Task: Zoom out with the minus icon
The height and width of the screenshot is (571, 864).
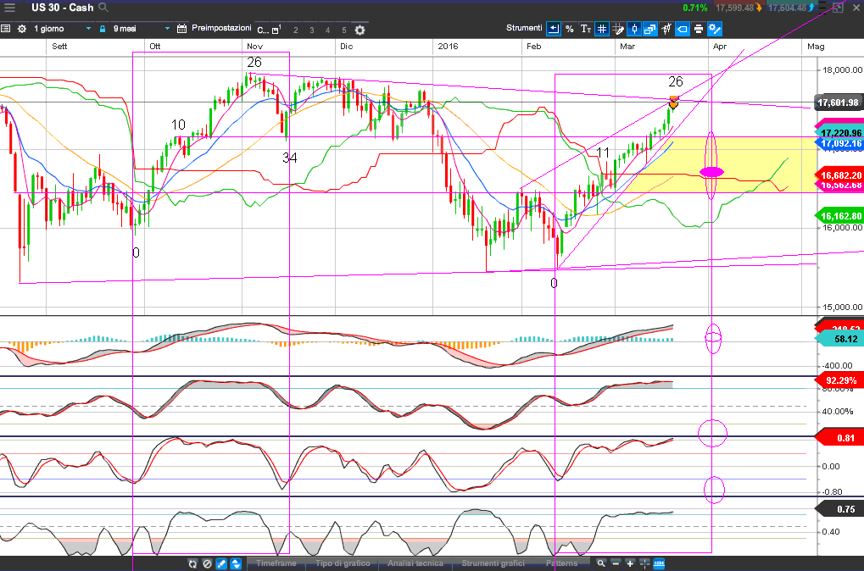Action: [616, 563]
